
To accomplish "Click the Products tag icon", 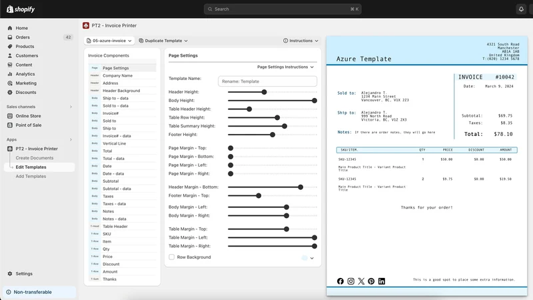I will [x=10, y=46].
